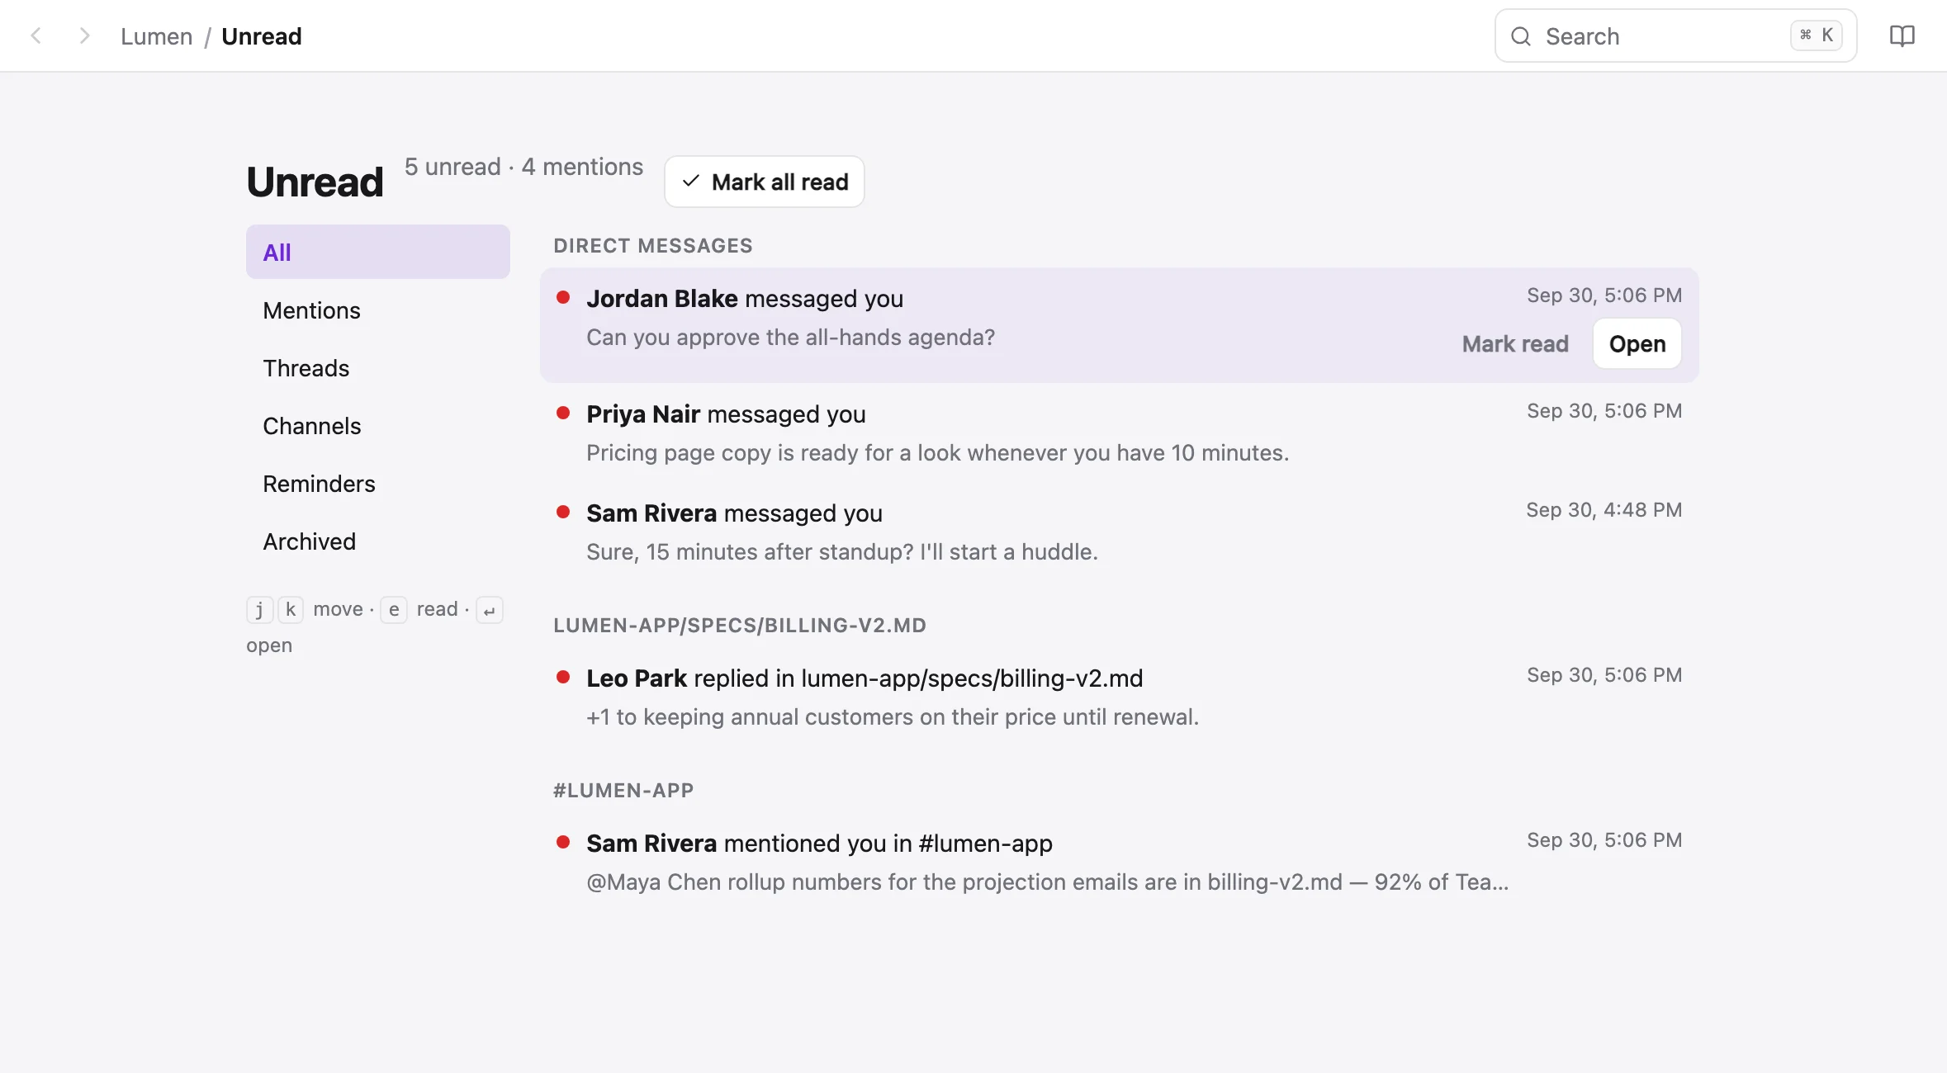The height and width of the screenshot is (1073, 1947).
Task: Open Sam Rivera's mention in #lumen-app
Action: pyautogui.click(x=1120, y=862)
